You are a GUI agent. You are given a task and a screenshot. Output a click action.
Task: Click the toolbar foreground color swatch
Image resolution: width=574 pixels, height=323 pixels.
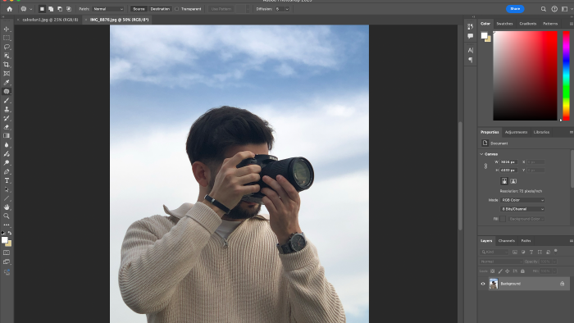tap(4, 240)
